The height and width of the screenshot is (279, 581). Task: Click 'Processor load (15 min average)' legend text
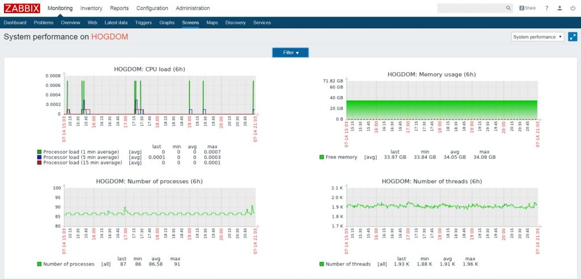pyautogui.click(x=83, y=163)
